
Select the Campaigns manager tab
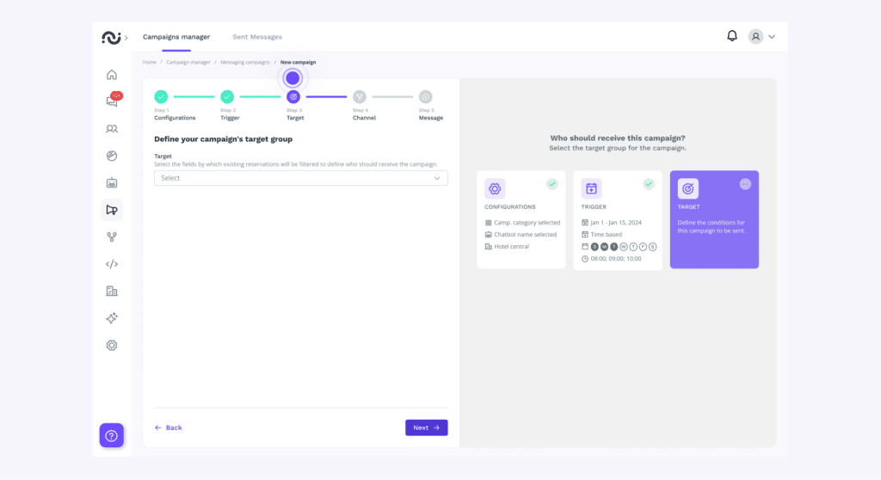(x=176, y=37)
